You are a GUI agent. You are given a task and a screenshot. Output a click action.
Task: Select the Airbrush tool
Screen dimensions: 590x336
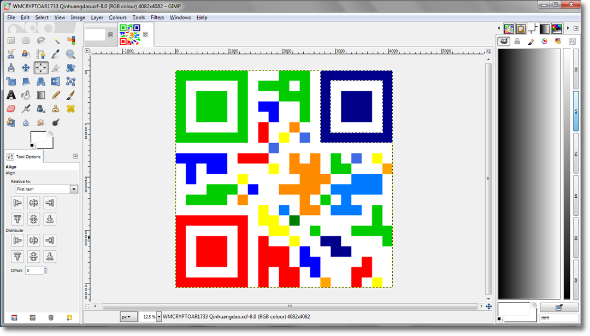click(26, 109)
